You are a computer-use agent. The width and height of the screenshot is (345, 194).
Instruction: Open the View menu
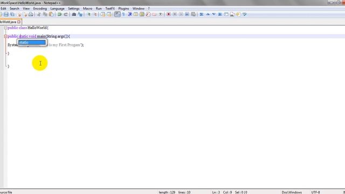26,9
